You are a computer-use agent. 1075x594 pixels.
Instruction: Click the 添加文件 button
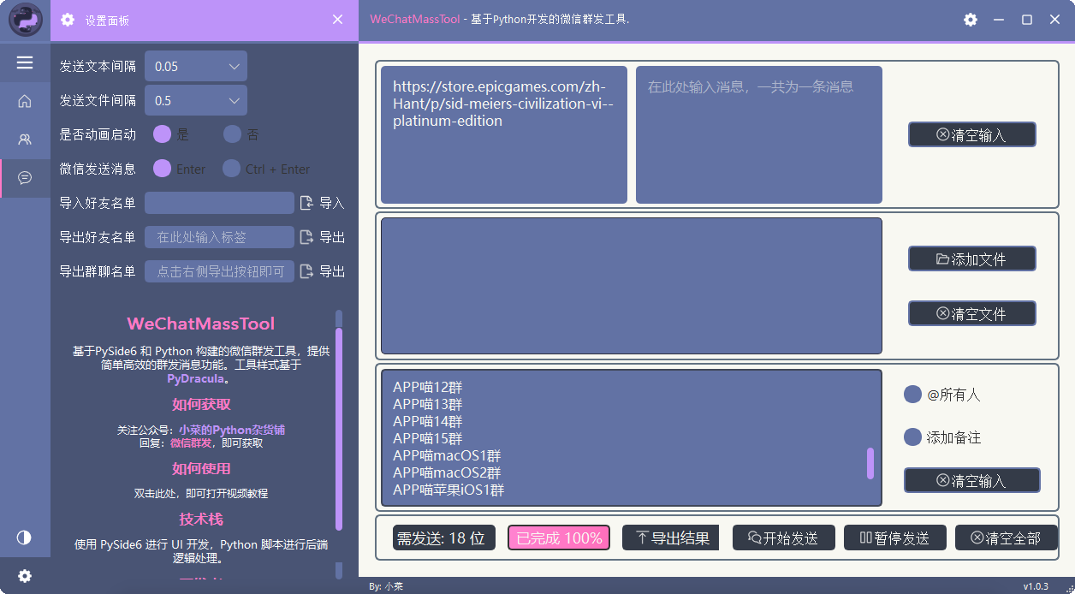click(972, 258)
